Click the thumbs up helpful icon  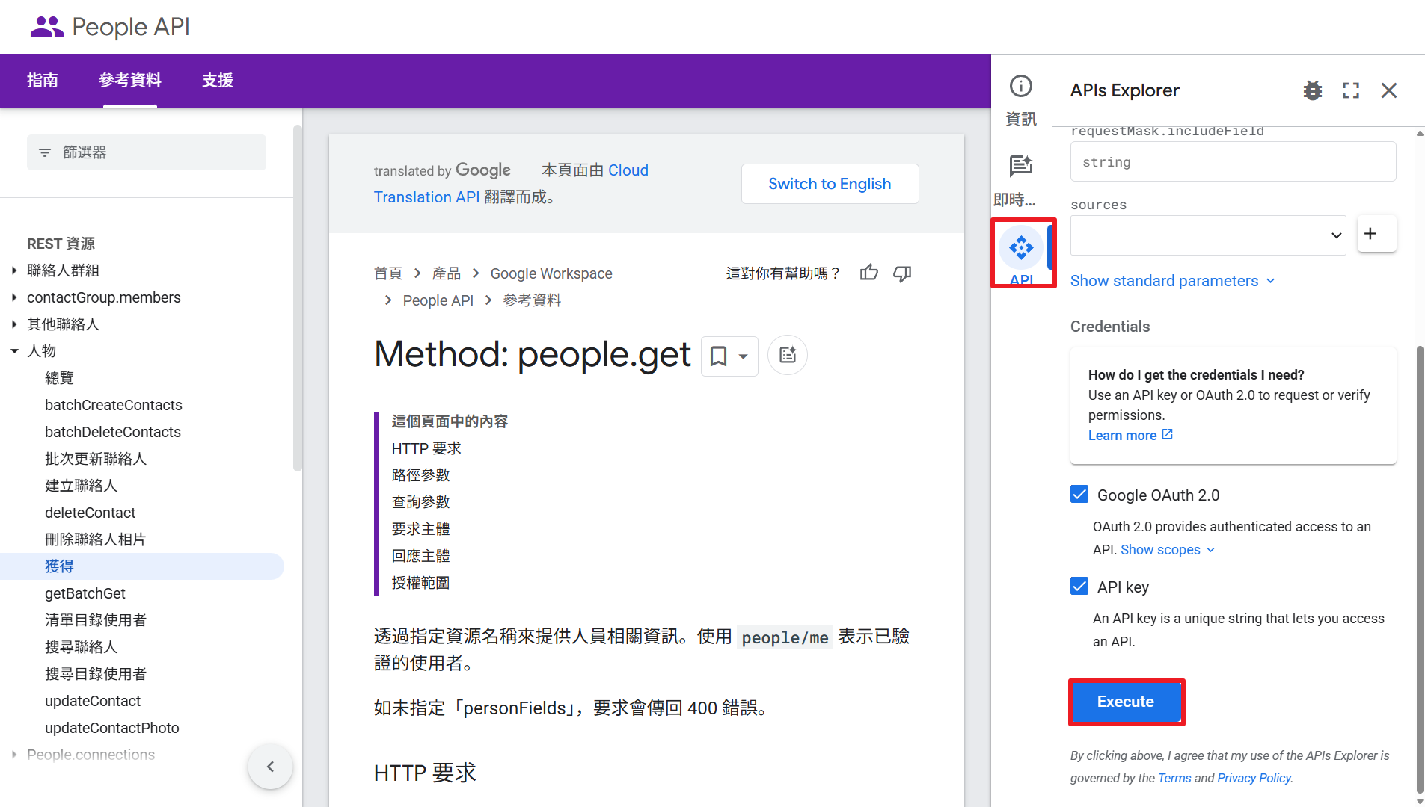point(869,273)
